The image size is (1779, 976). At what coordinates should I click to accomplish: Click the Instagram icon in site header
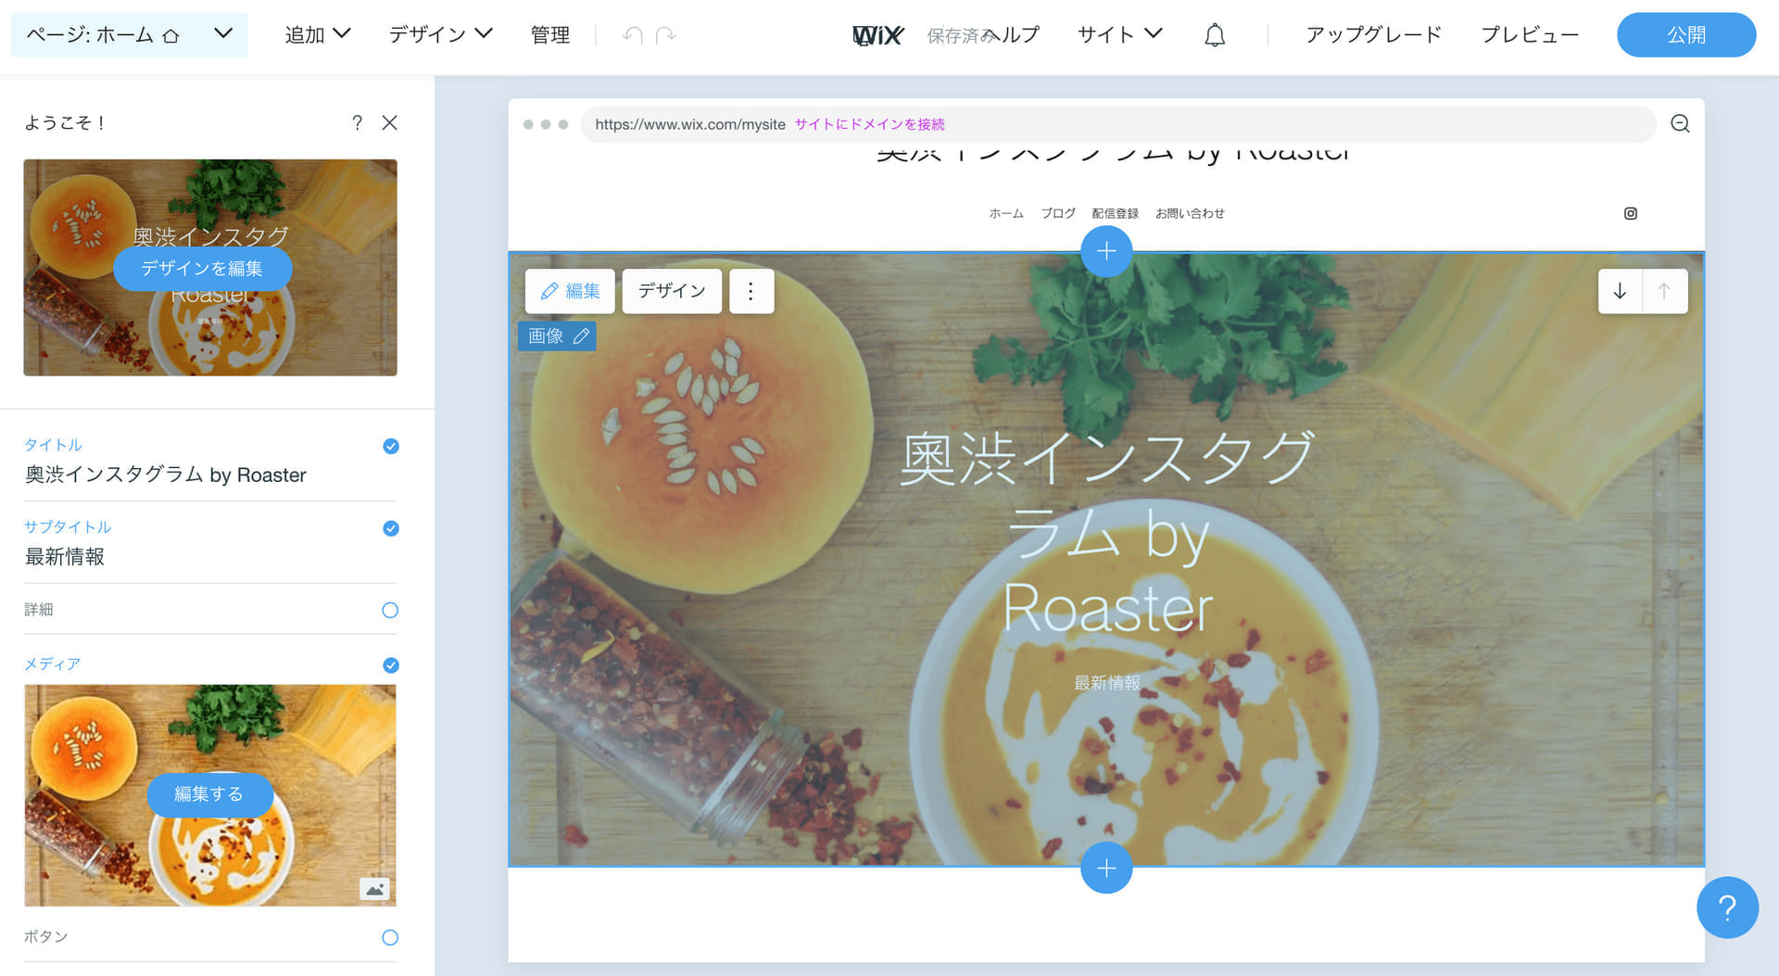coord(1630,213)
